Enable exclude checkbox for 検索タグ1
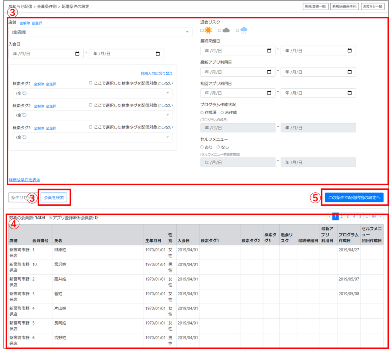The image size is (389, 349). coord(91,83)
